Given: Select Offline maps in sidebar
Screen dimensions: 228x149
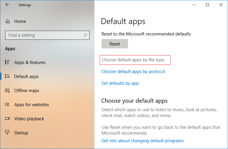Looking at the screenshot, I should 26,91.
